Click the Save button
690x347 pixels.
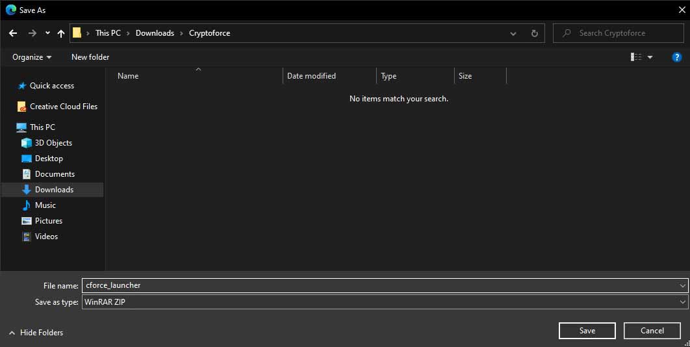pos(587,331)
